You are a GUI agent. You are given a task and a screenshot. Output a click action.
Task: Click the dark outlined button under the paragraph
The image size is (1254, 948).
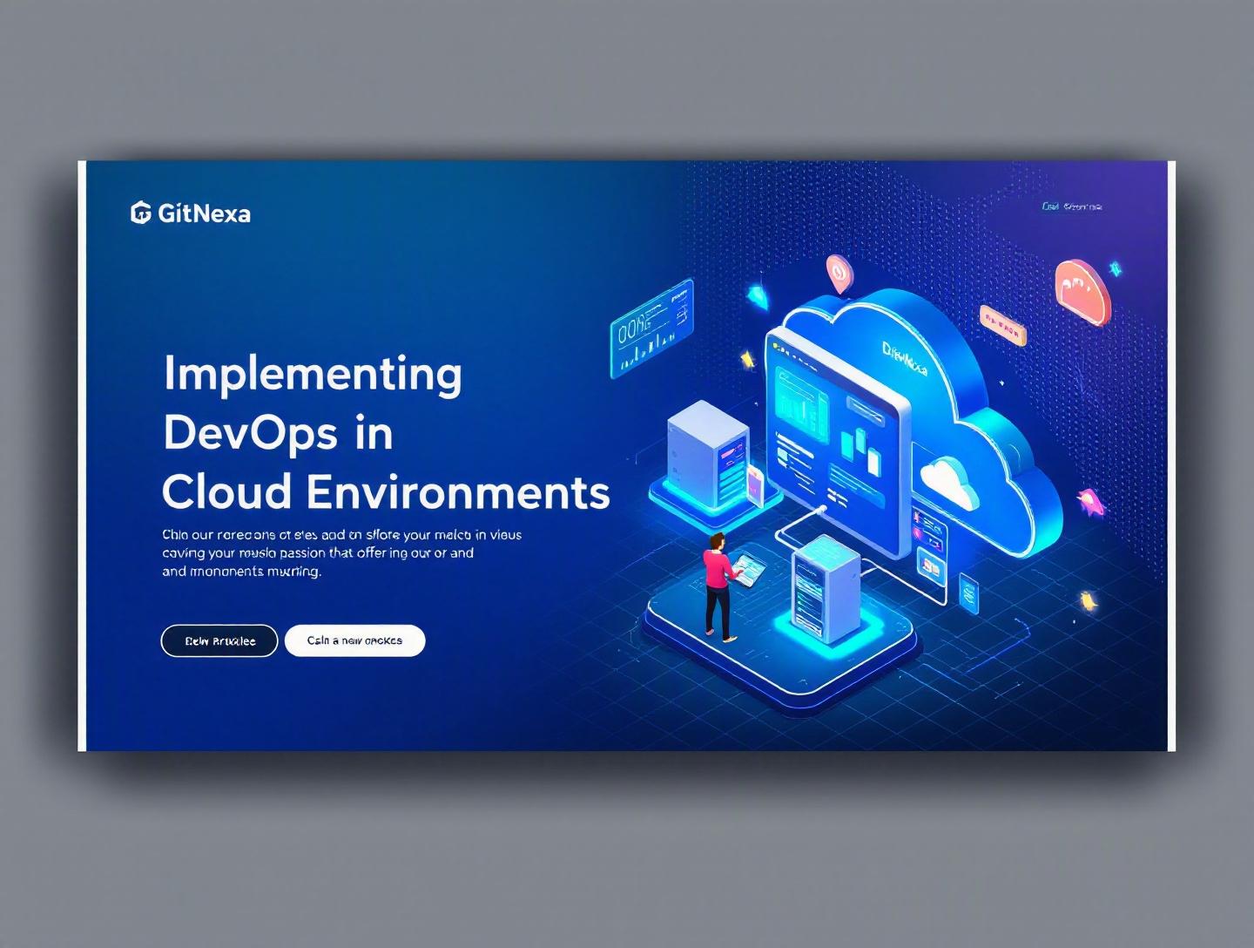pos(219,640)
